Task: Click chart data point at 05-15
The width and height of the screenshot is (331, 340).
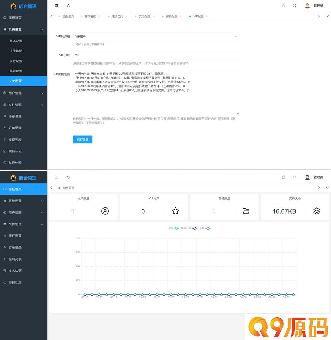Action: point(85,295)
